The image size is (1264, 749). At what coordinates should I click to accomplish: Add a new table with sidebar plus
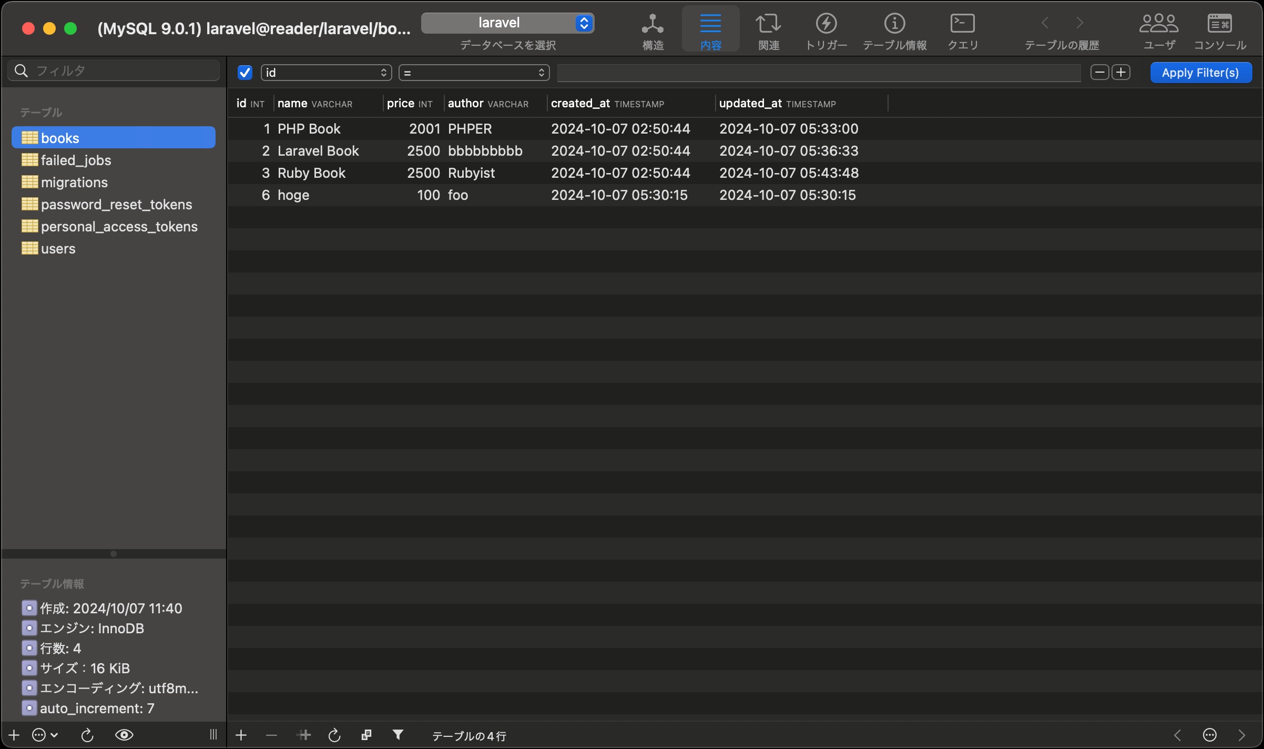point(14,735)
